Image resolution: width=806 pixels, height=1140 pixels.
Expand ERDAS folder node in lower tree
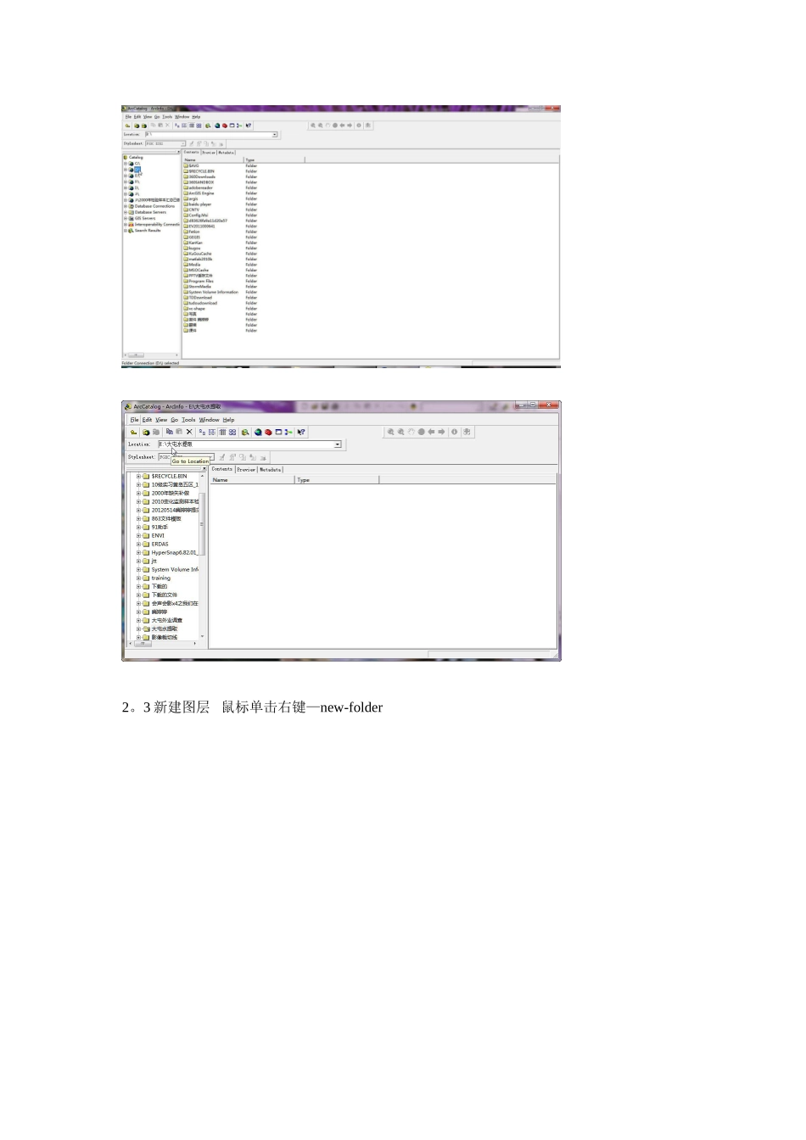click(138, 544)
